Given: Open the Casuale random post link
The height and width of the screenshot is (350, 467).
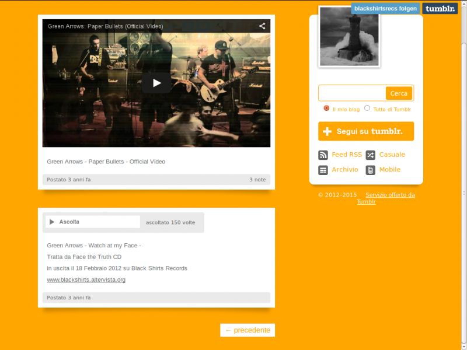Looking at the screenshot, I should [x=392, y=155].
